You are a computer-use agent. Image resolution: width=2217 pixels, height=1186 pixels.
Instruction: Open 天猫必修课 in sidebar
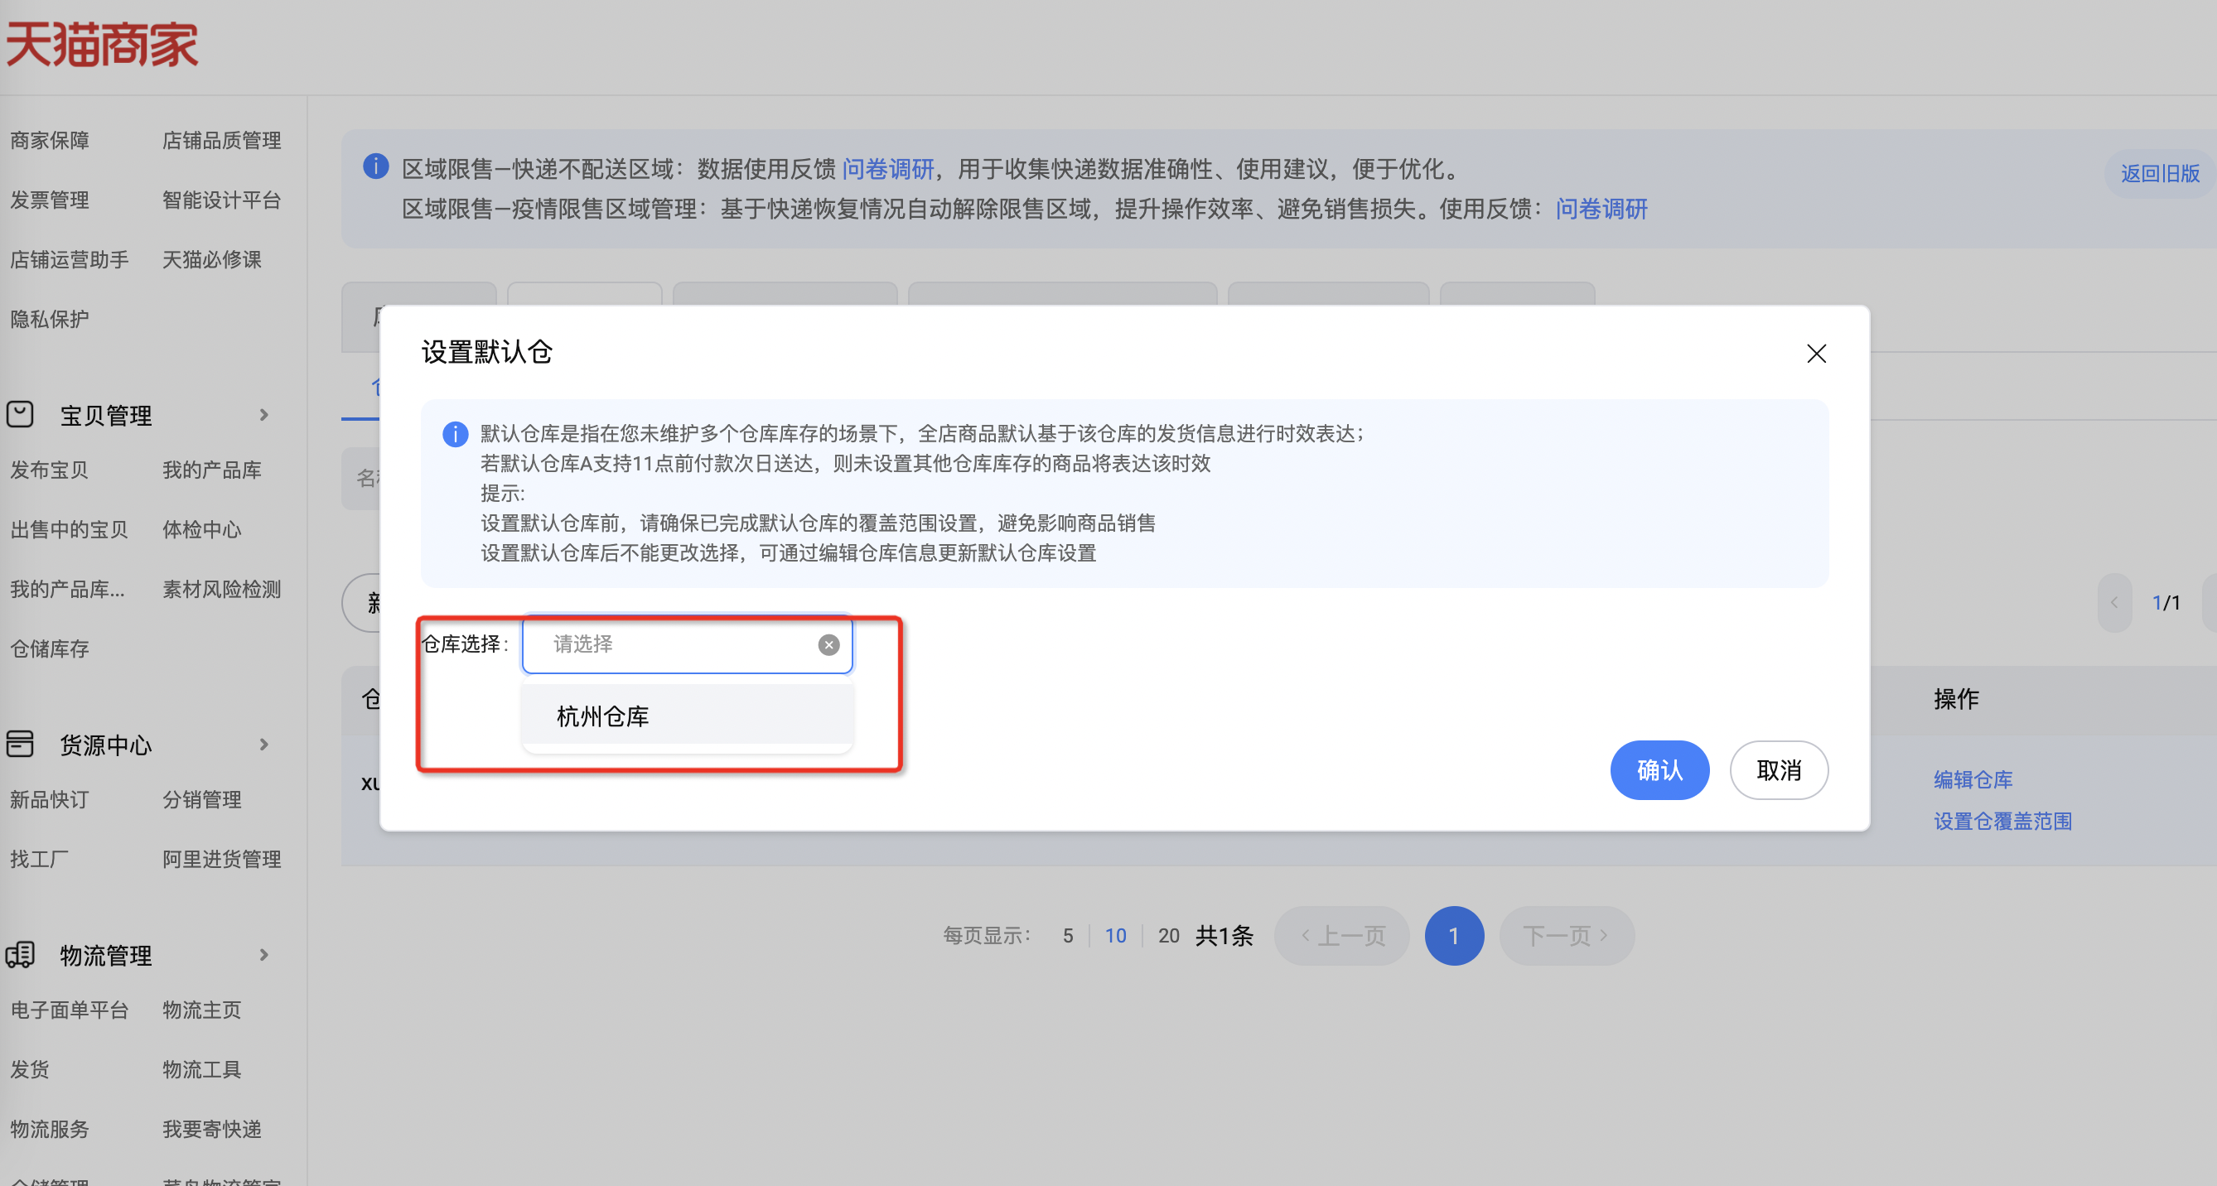212,259
